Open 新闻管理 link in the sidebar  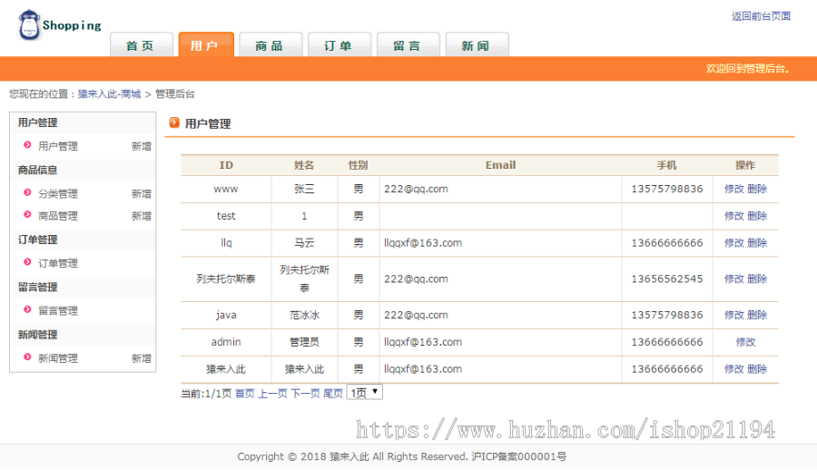tap(58, 358)
